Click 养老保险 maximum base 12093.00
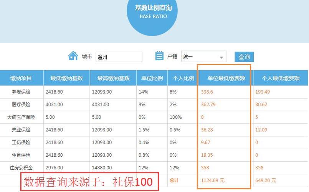Screen dimensions: 309x192 (x=102, y=92)
